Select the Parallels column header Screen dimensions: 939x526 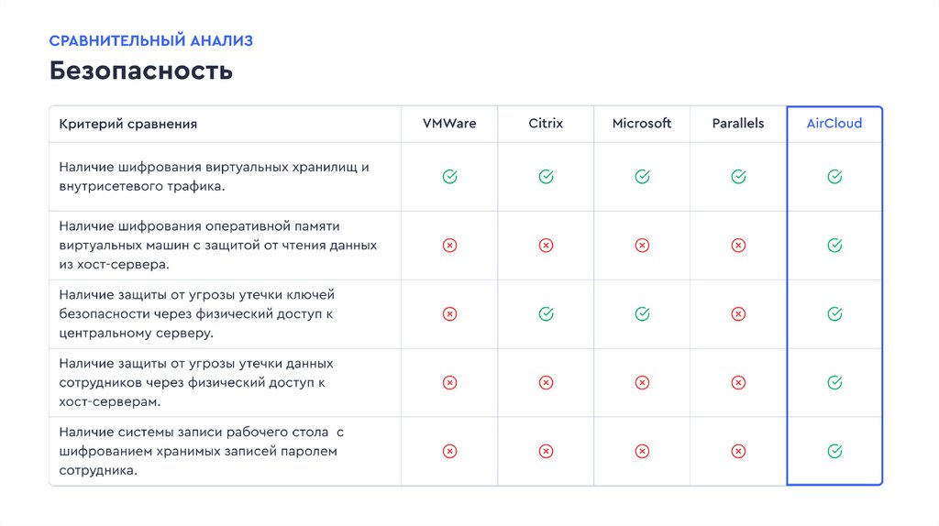point(738,124)
